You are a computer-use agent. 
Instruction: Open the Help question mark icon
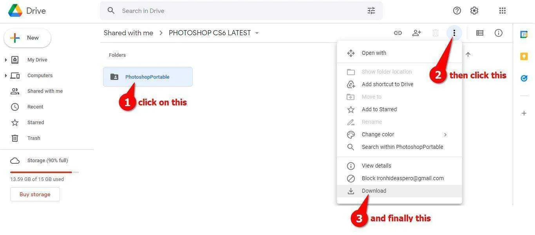457,11
